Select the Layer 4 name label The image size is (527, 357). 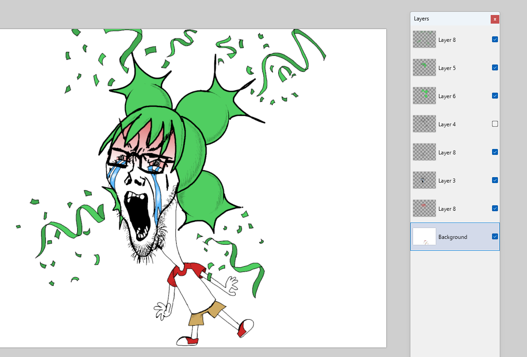click(447, 124)
